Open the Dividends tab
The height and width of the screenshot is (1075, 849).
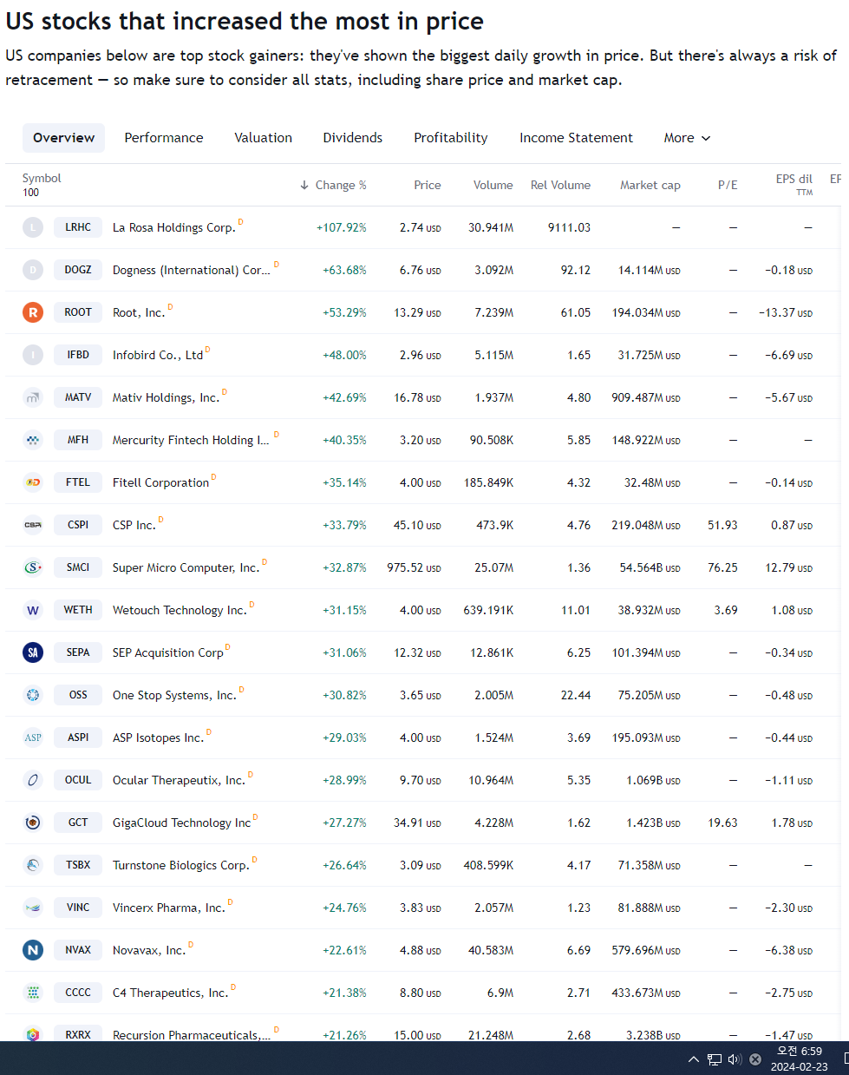(353, 138)
